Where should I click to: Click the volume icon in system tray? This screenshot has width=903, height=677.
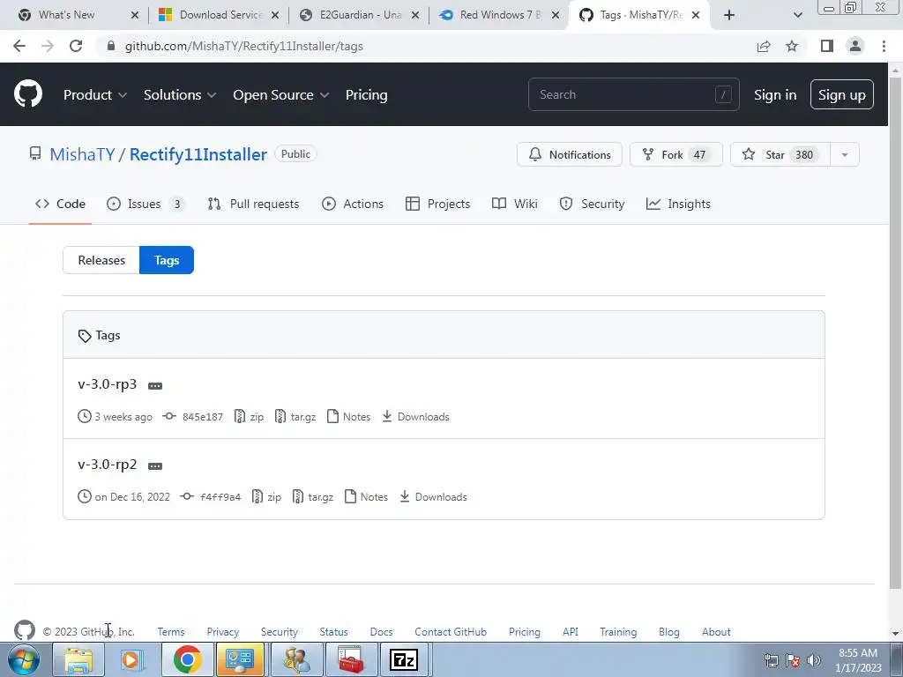(x=814, y=660)
